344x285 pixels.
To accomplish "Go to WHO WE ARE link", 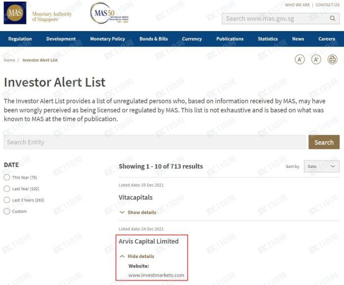I will tap(297, 5).
